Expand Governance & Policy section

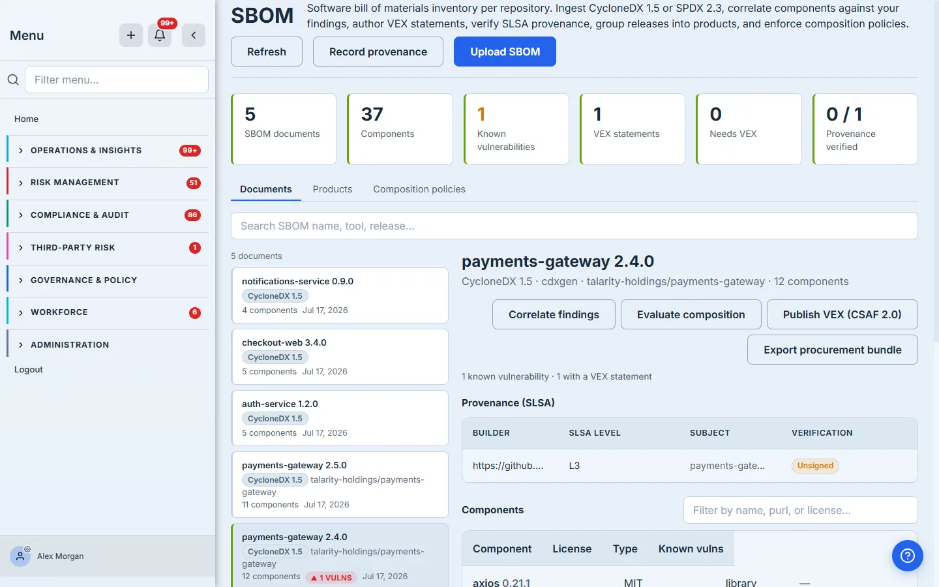point(108,280)
